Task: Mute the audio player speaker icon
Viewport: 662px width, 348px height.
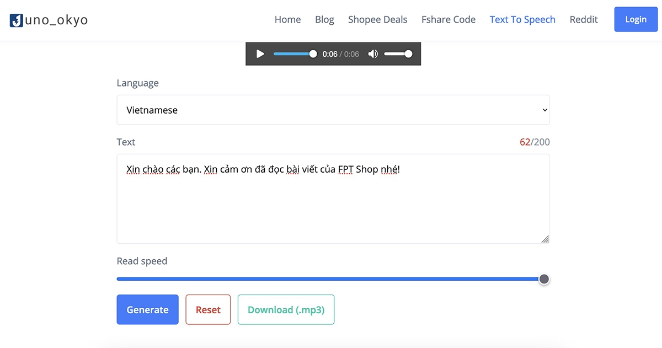Action: pyautogui.click(x=373, y=54)
